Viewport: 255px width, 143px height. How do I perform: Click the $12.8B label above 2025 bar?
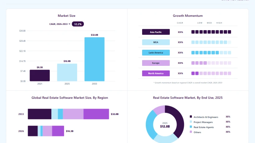(x=67, y=61)
